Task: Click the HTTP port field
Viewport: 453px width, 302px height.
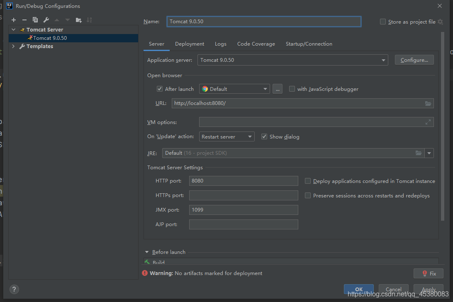Action: click(x=244, y=181)
